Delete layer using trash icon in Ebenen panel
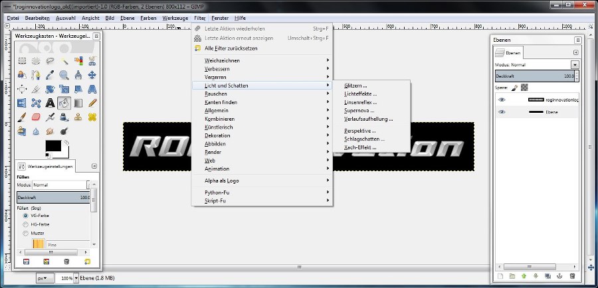Screen dimensions: 598x288 572,276
